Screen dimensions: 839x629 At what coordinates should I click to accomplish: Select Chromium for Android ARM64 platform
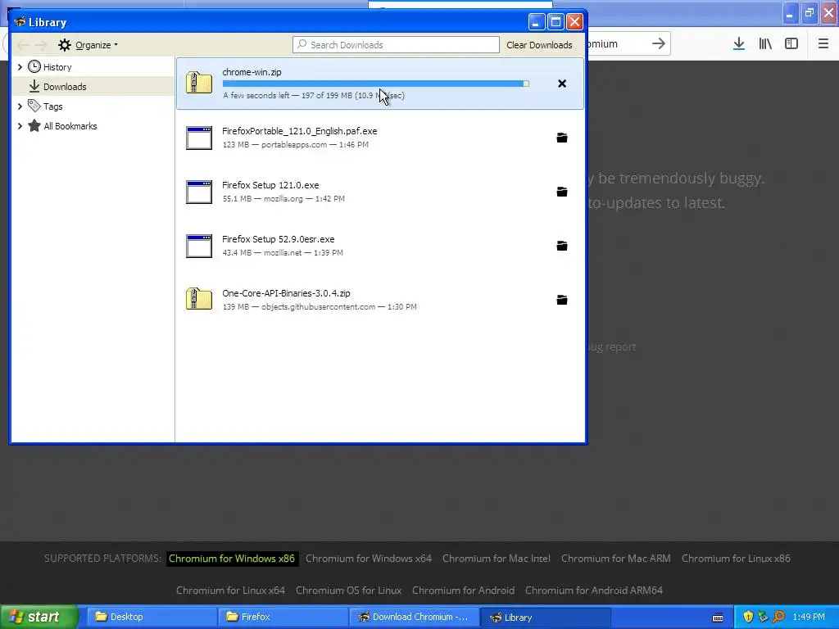[594, 591]
